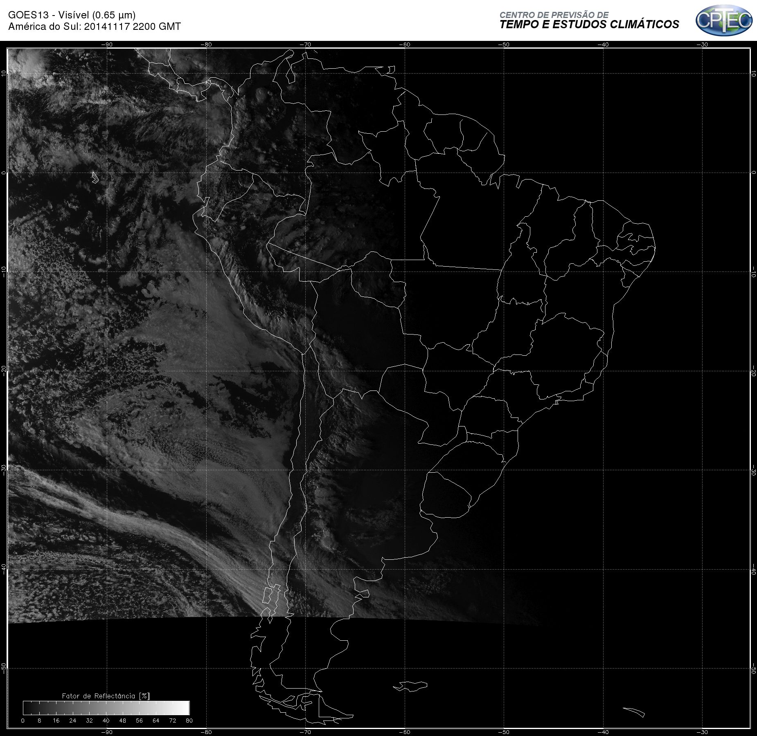Image resolution: width=757 pixels, height=736 pixels.
Task: Click the '-70' longitude label at top
Action: pyautogui.click(x=305, y=45)
